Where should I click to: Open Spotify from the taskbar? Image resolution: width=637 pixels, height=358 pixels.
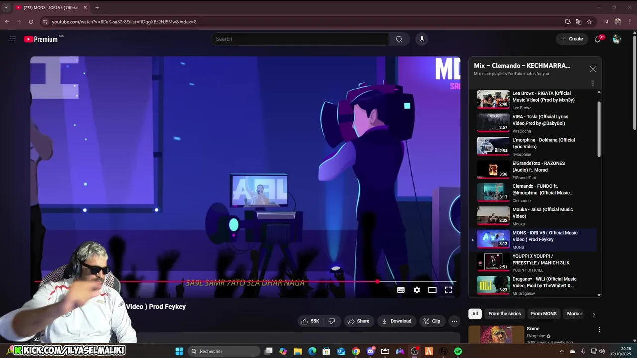pyautogui.click(x=458, y=351)
